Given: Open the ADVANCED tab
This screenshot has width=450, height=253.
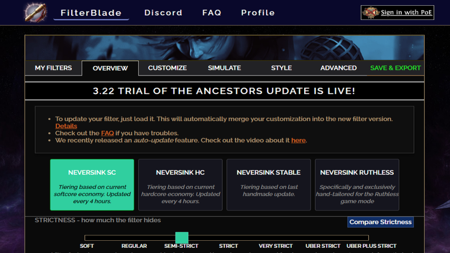Looking at the screenshot, I should tap(338, 68).
